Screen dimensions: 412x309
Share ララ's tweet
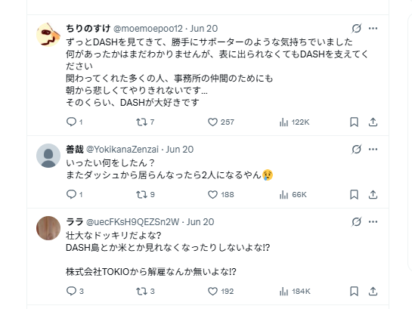click(373, 291)
